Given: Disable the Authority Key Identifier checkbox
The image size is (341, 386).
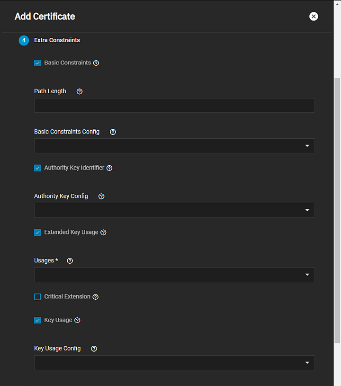Looking at the screenshot, I should click(37, 168).
